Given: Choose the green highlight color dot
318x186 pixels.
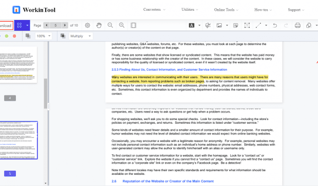Looking at the screenshot, I should 7,36.
